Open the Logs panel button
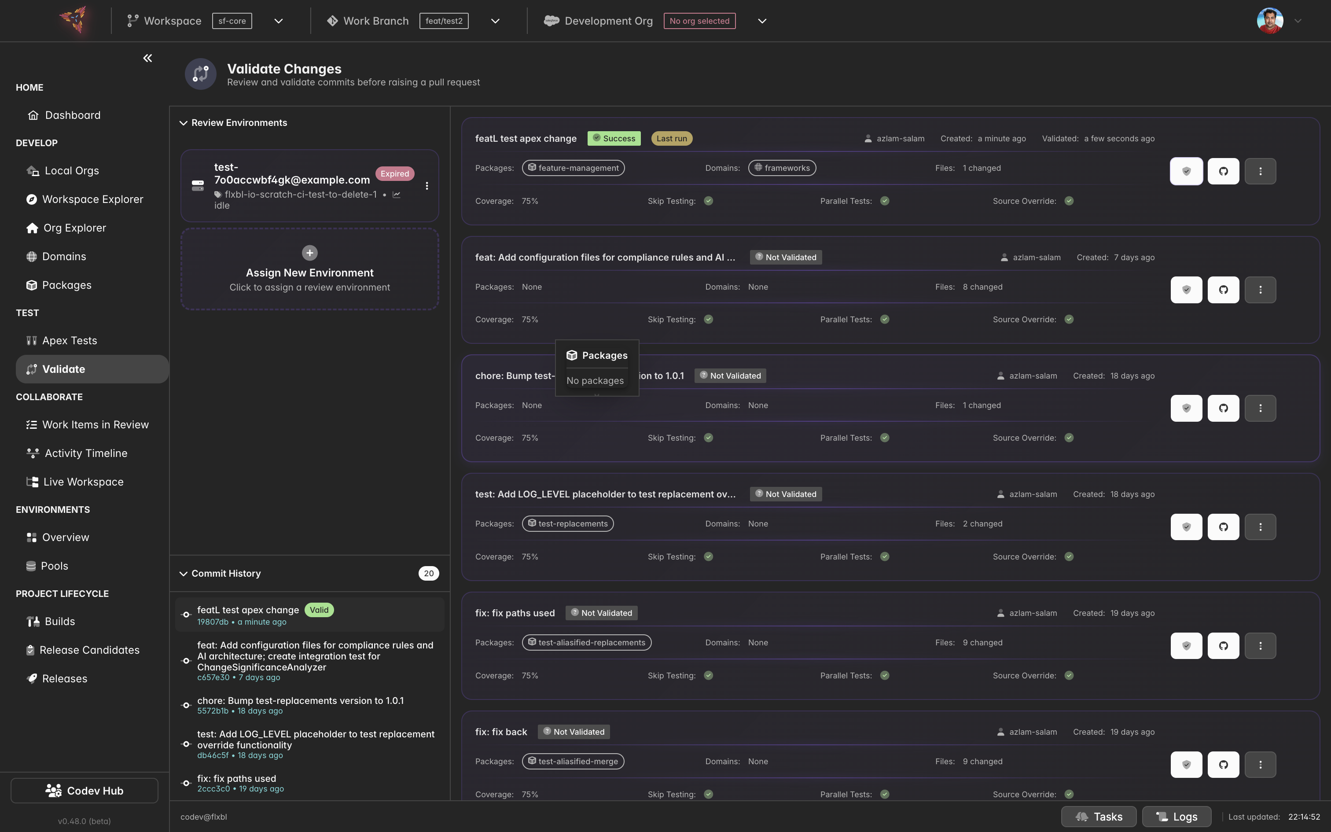This screenshot has width=1331, height=832. point(1177,817)
